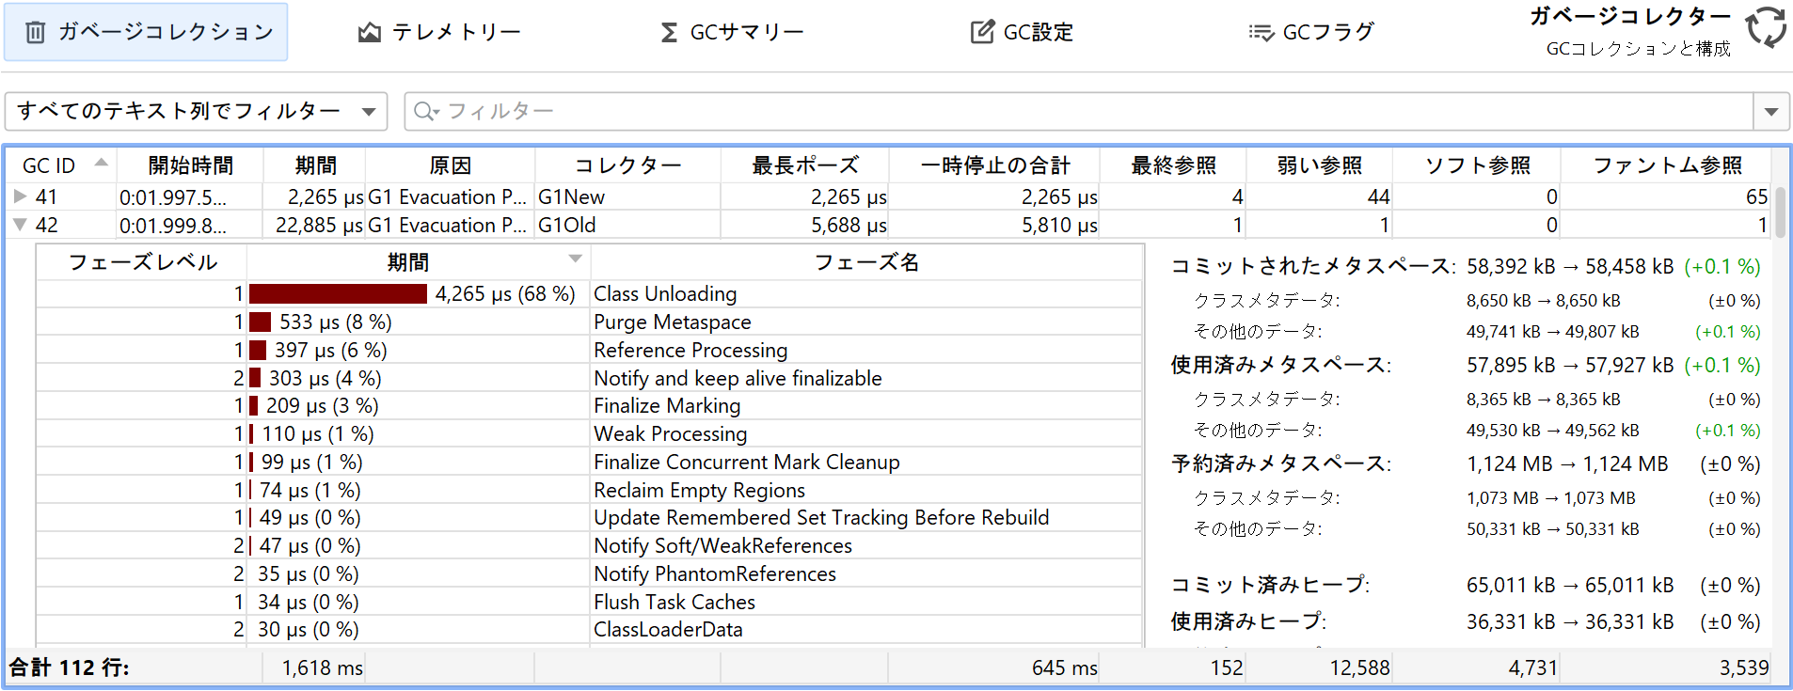Click the trash can Garbage Collection icon
Viewport: 1793px width, 691px height.
point(35,33)
